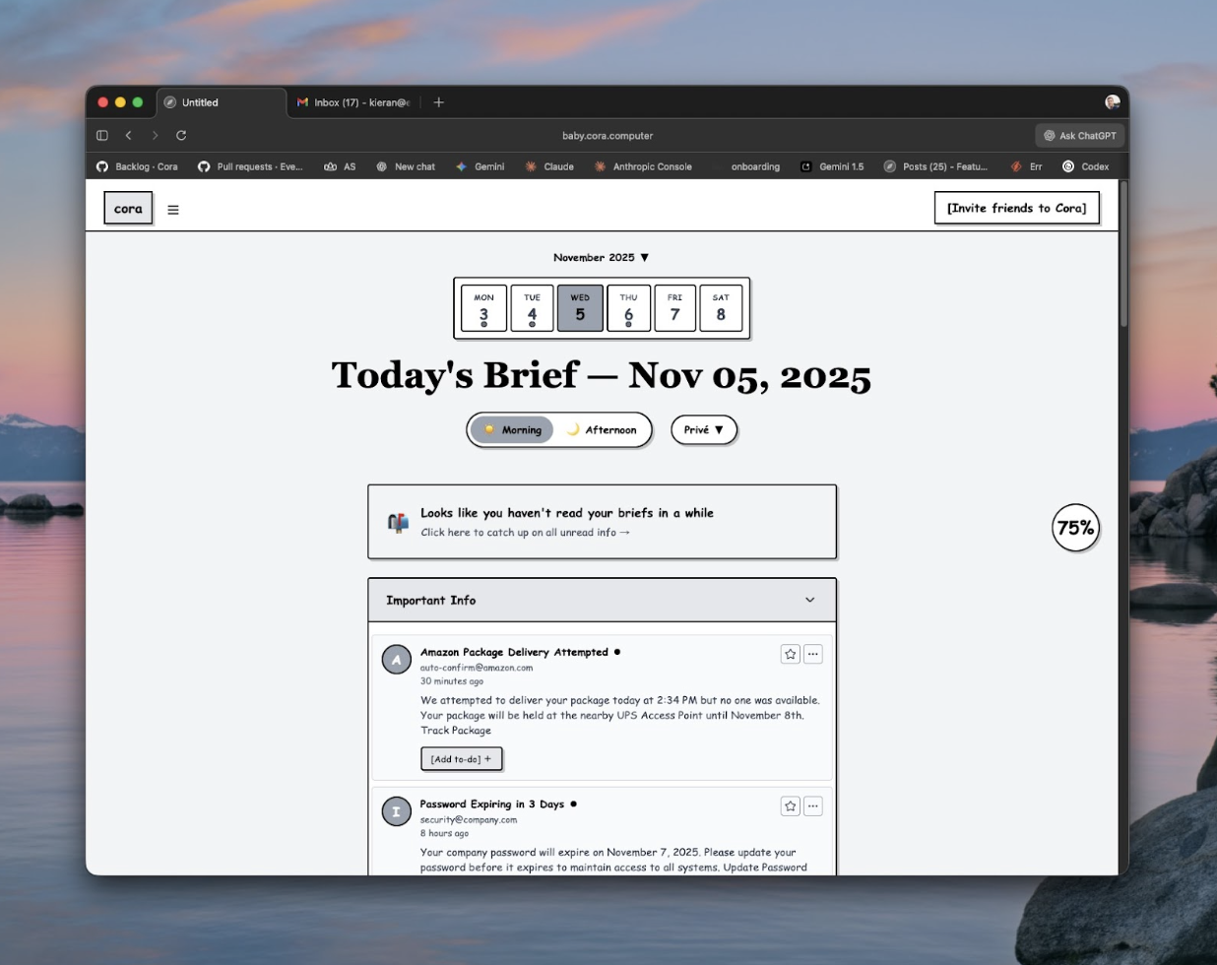Switch to the Morning brief
This screenshot has width=1217, height=965.
[x=512, y=430]
